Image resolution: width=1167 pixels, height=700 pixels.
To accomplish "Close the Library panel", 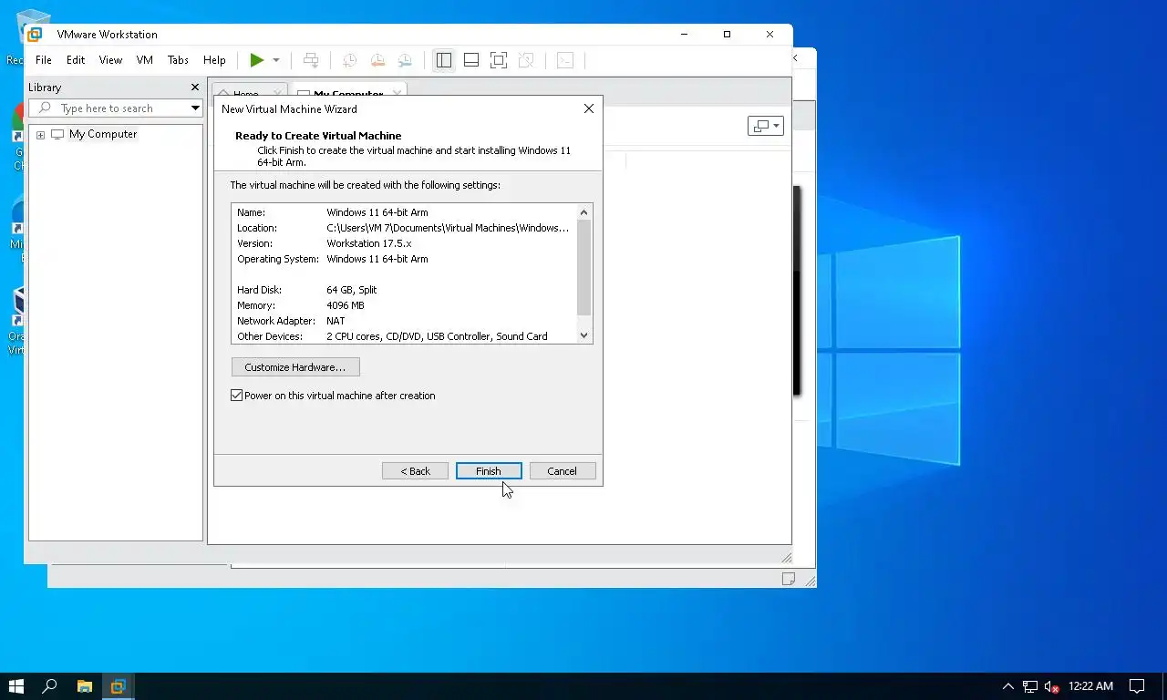I will point(194,87).
